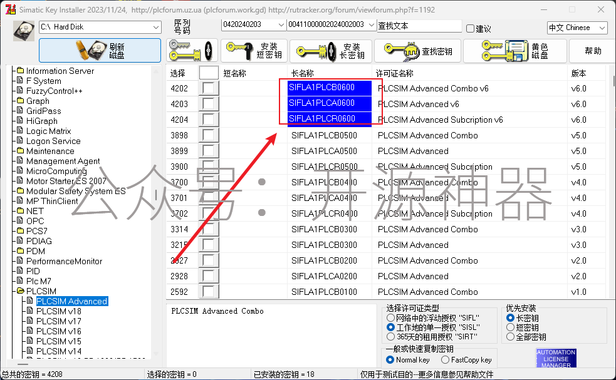The width and height of the screenshot is (616, 380).
Task: Select the Normal key radio
Action: point(390,359)
